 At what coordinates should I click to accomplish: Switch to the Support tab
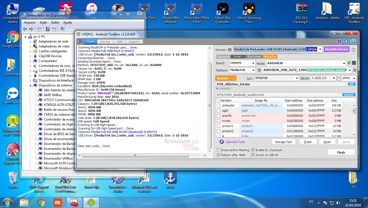pos(134,42)
